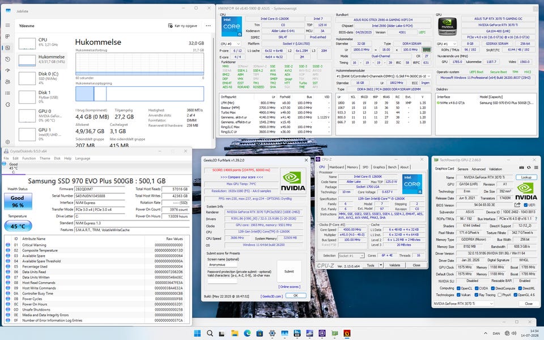
Task: Toggle OpenCL checkbox in GPU-Z
Action: (458, 288)
